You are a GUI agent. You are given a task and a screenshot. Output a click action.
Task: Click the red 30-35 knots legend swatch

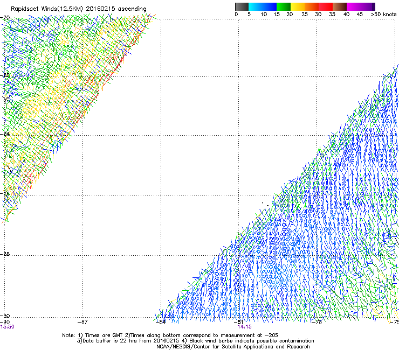[x=326, y=6]
